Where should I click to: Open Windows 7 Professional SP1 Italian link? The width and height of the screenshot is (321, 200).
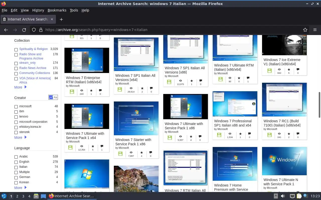click(x=233, y=123)
